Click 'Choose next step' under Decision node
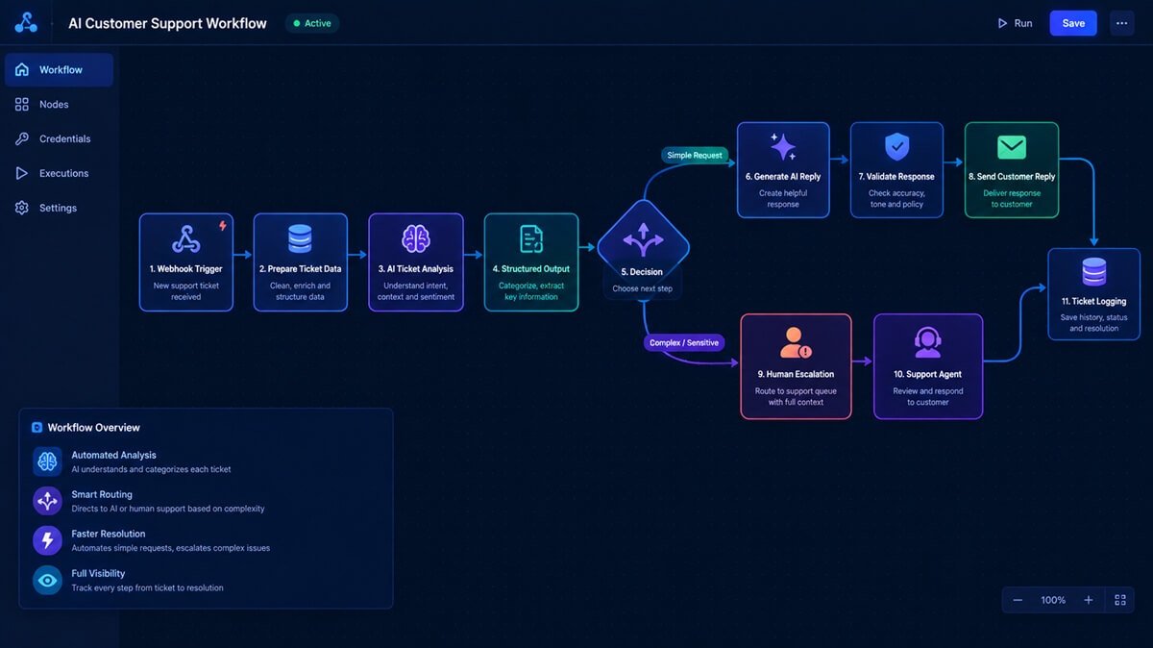 coord(643,288)
